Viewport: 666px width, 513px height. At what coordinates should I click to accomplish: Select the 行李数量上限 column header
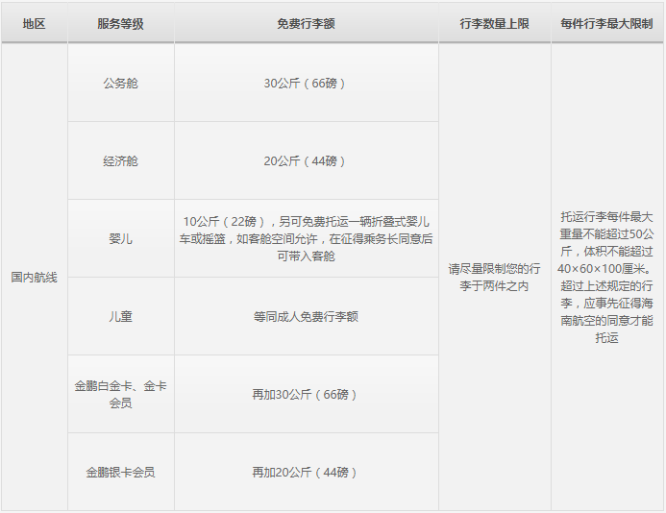494,23
